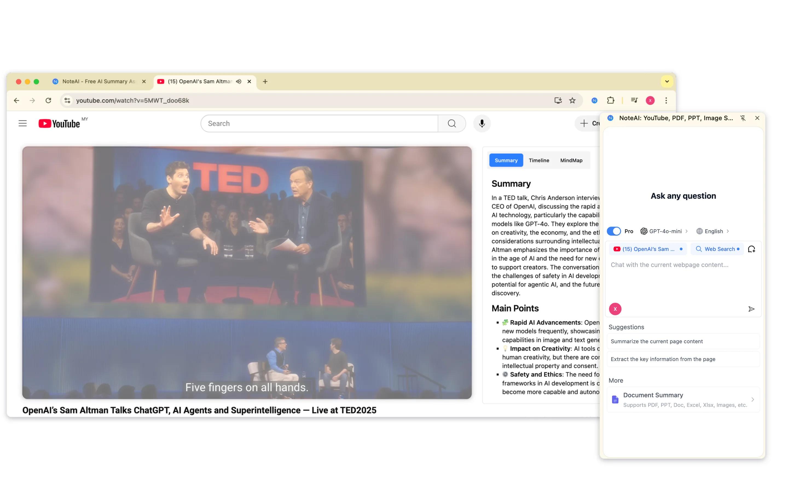Start a new chat with the bubble-plus icon
Image resolution: width=788 pixels, height=492 pixels.
752,249
